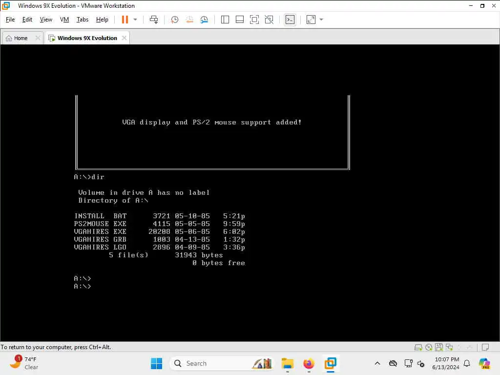The width and height of the screenshot is (500, 375).
Task: Open Firefox from the taskbar
Action: [309, 363]
